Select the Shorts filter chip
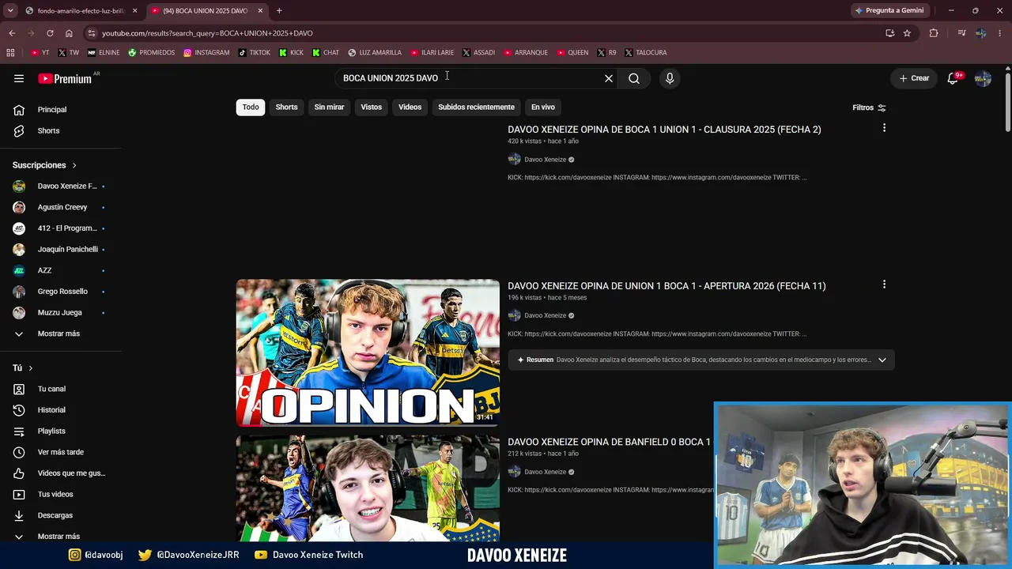 pyautogui.click(x=286, y=107)
